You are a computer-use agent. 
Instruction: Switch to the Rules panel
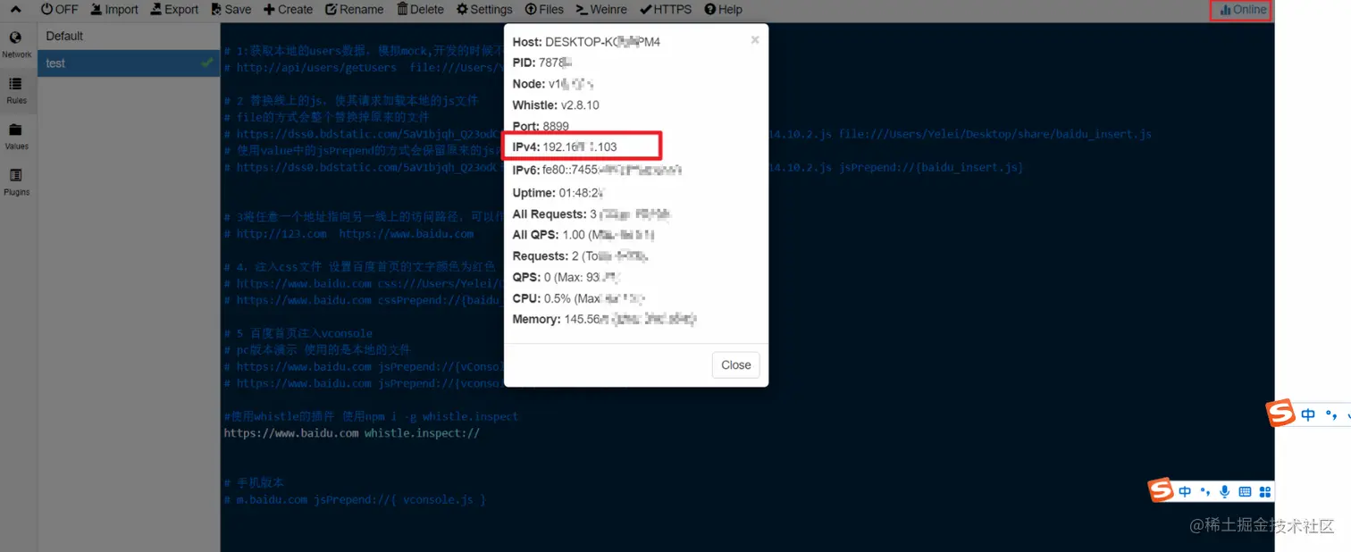click(16, 90)
